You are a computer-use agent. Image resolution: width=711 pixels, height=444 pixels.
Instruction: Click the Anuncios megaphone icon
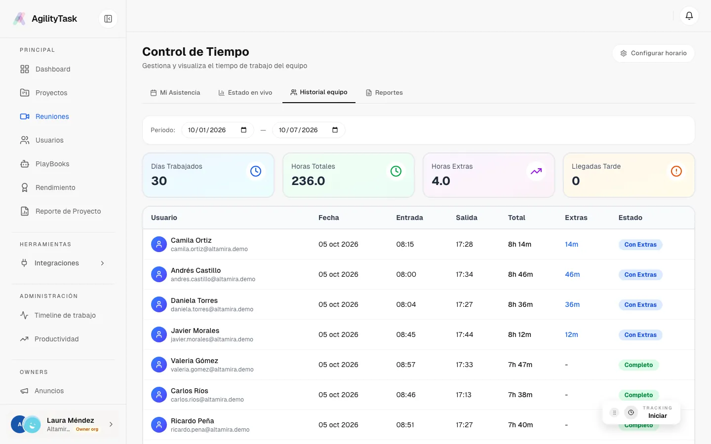click(24, 391)
